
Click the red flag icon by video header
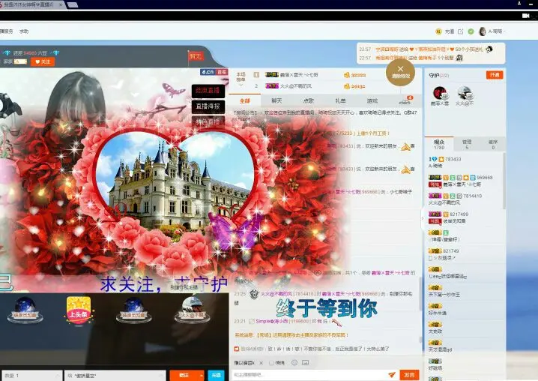click(x=196, y=56)
